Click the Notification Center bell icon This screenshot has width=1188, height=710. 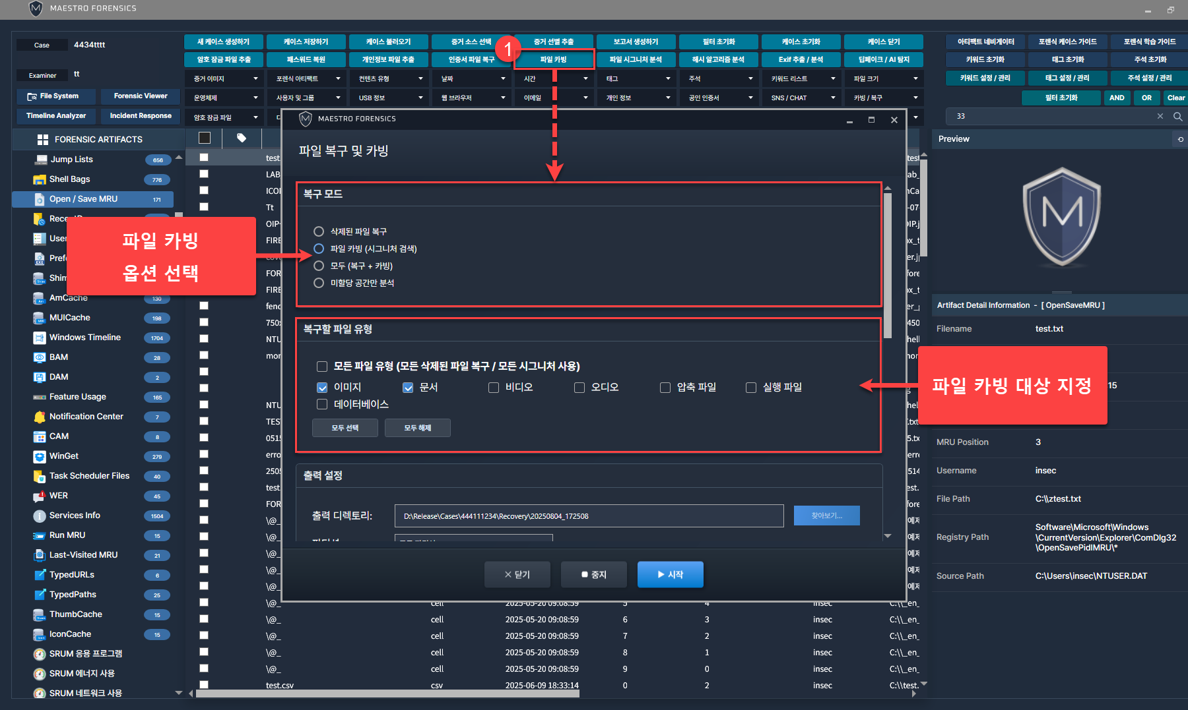39,417
